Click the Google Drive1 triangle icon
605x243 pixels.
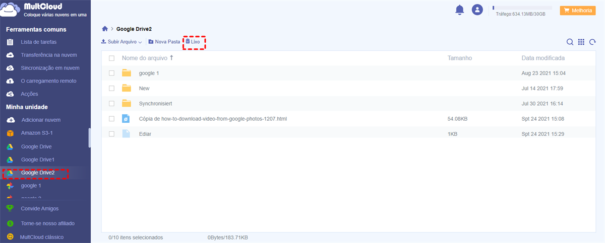tap(10, 159)
